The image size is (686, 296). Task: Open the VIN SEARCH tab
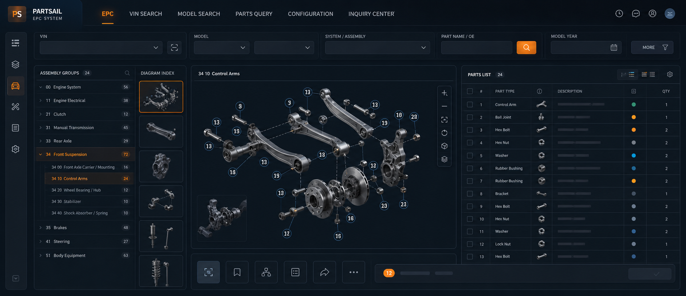146,14
